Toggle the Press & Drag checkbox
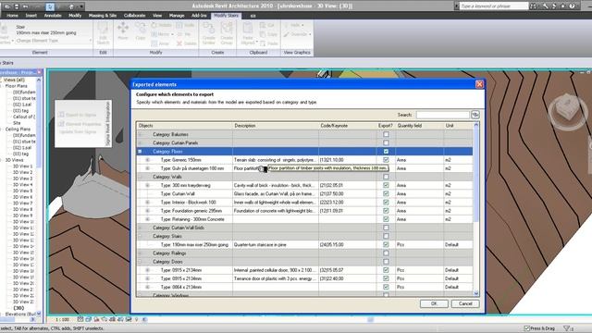The width and height of the screenshot is (592, 333). coord(527,328)
